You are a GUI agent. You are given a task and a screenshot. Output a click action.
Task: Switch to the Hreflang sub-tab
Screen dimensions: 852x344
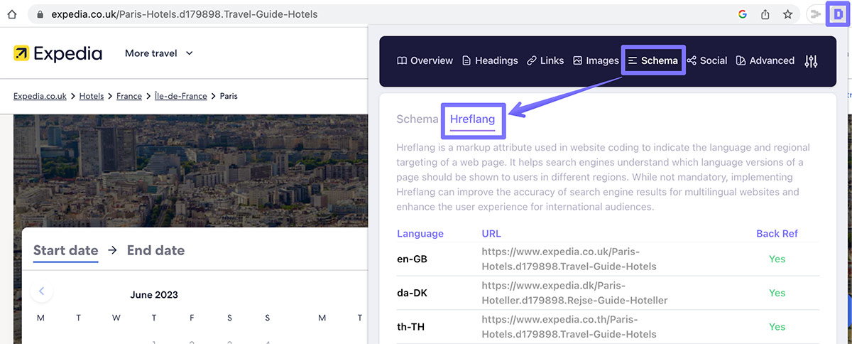[x=473, y=119]
